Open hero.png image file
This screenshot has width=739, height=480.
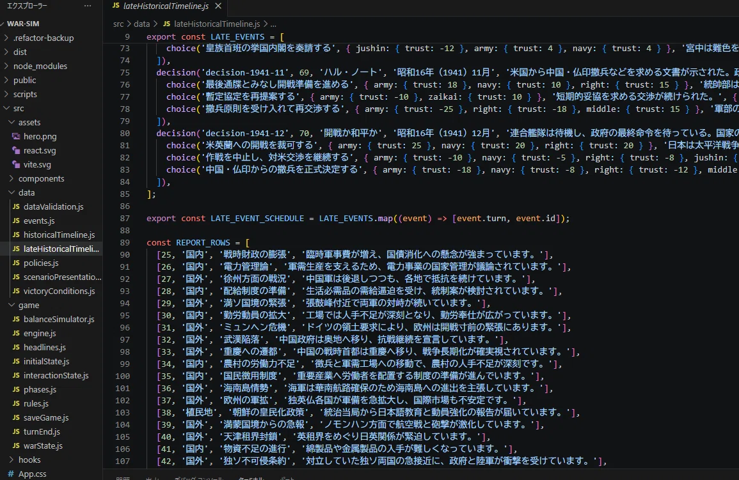tap(40, 137)
